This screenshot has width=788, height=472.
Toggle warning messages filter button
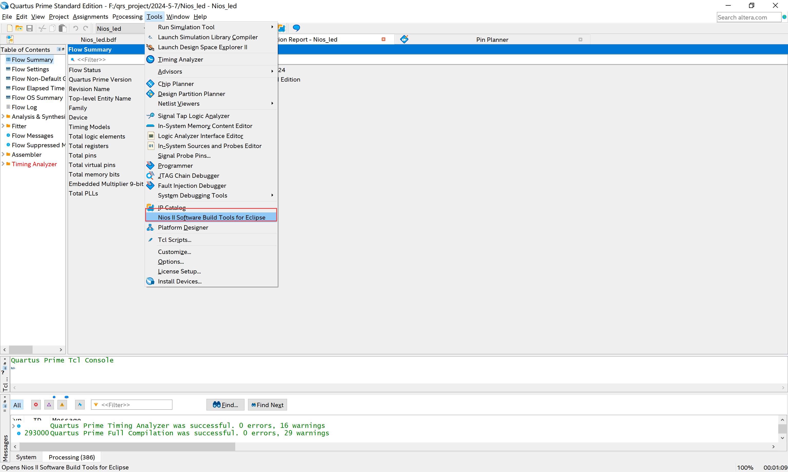click(62, 405)
